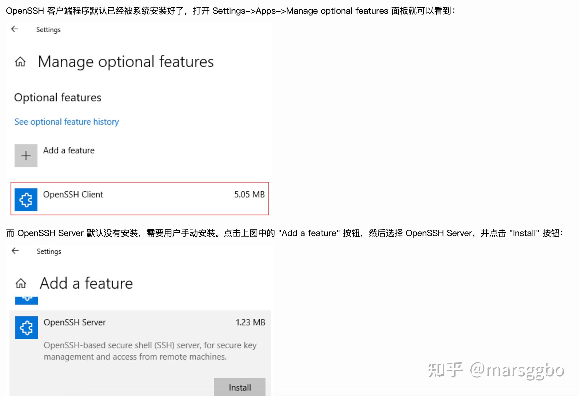Click the plus icon for Add a feature
The image size is (579, 396).
26,156
